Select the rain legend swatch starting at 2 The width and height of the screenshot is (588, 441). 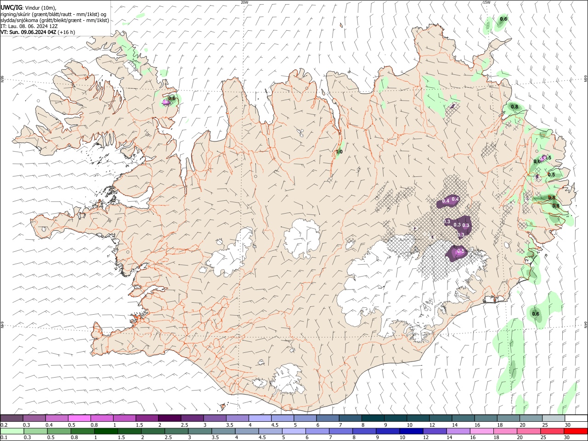[153, 431]
